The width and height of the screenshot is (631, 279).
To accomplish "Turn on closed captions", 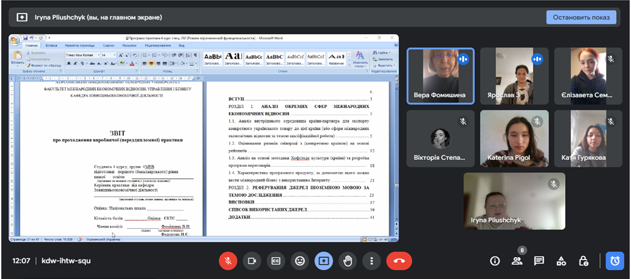I will 275,261.
